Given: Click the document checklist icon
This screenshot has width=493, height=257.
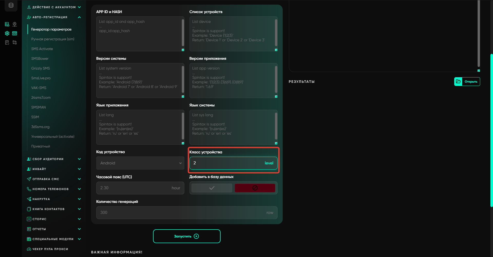Looking at the screenshot, I should coord(7,43).
